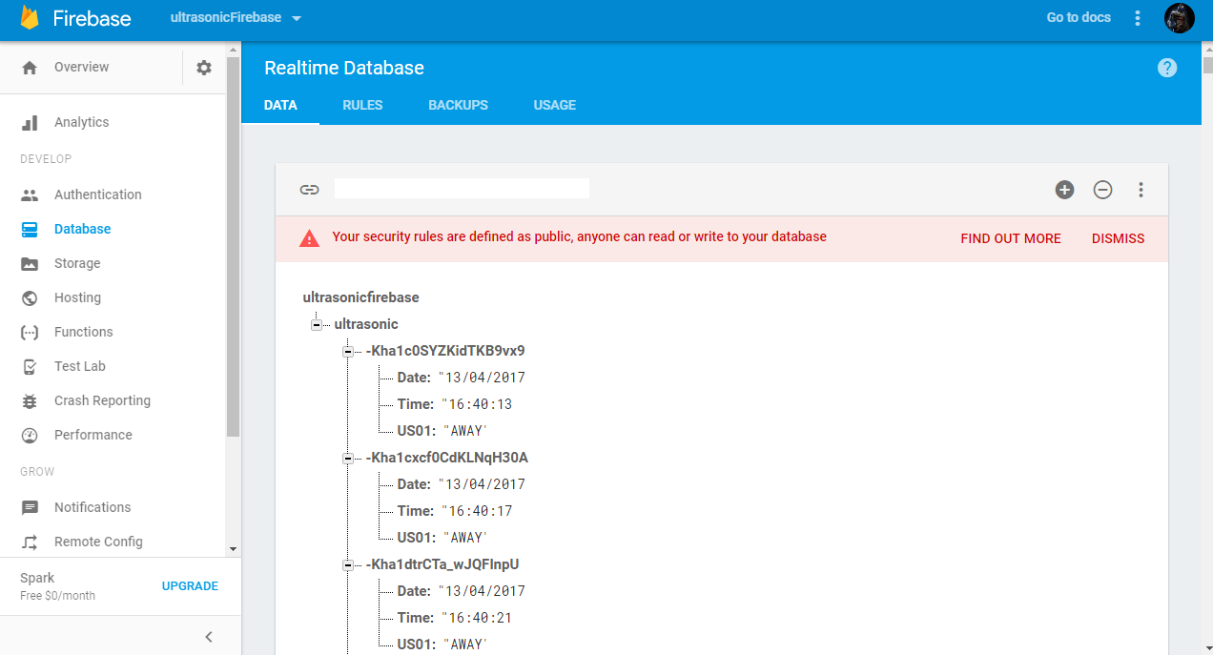Click the help question mark icon
Screen dimensions: 1213x655
[x=1167, y=68]
